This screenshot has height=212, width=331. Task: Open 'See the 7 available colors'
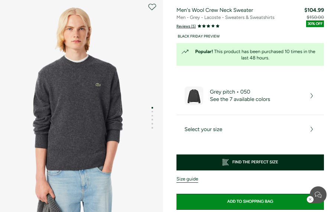pyautogui.click(x=240, y=100)
